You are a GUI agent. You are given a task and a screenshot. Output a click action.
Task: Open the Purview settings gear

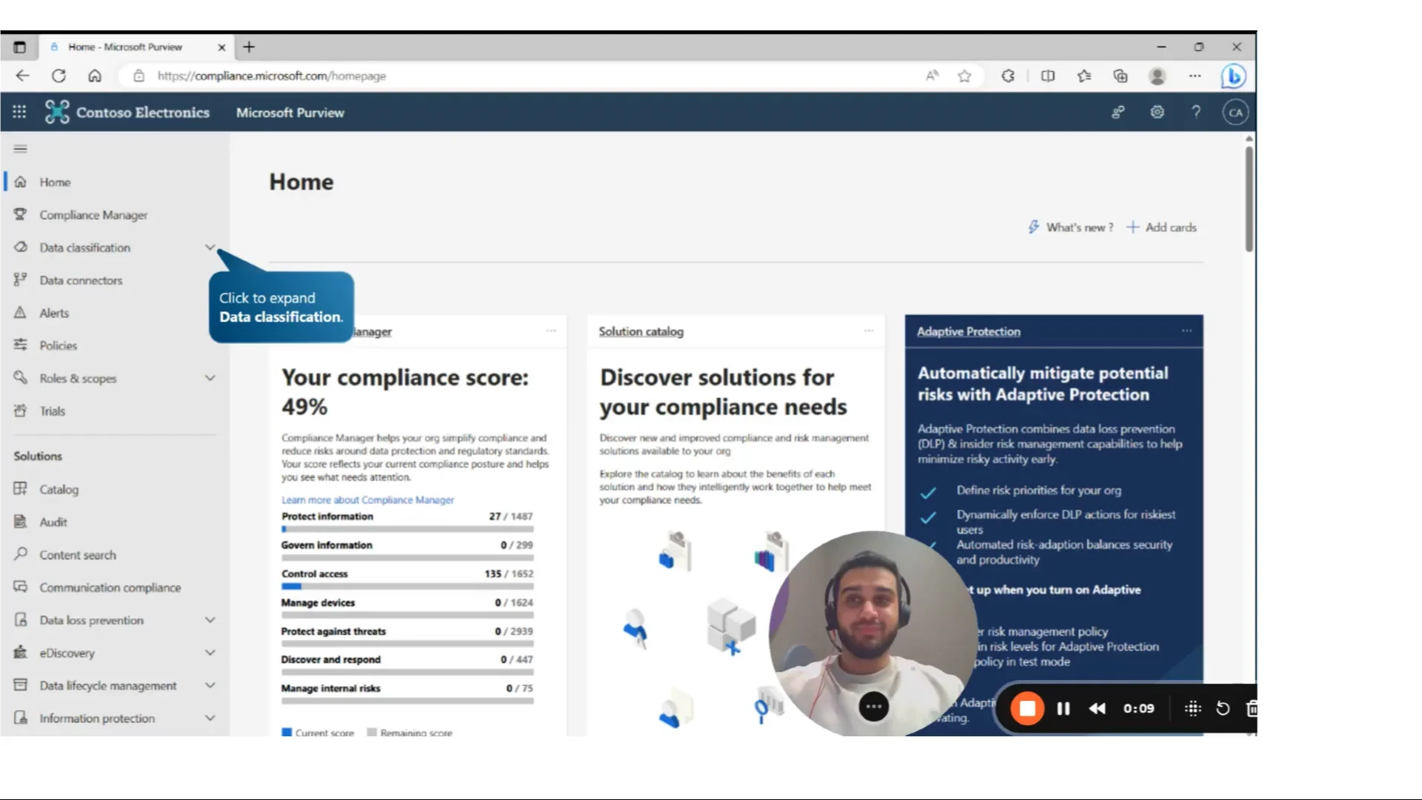pos(1157,112)
